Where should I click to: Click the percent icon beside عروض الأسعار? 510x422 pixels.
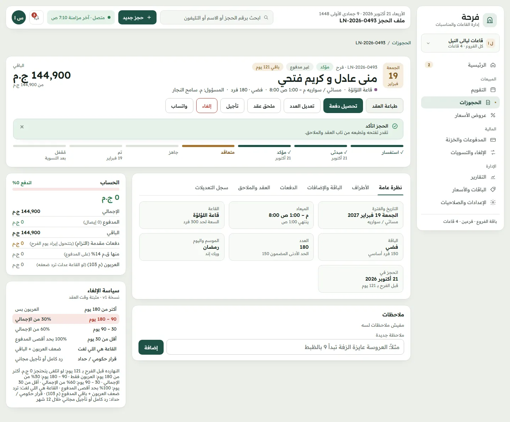click(493, 115)
